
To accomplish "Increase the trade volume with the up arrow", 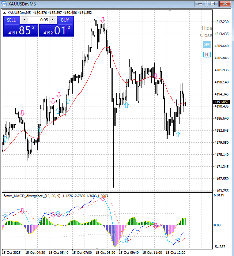I will pos(52,20).
